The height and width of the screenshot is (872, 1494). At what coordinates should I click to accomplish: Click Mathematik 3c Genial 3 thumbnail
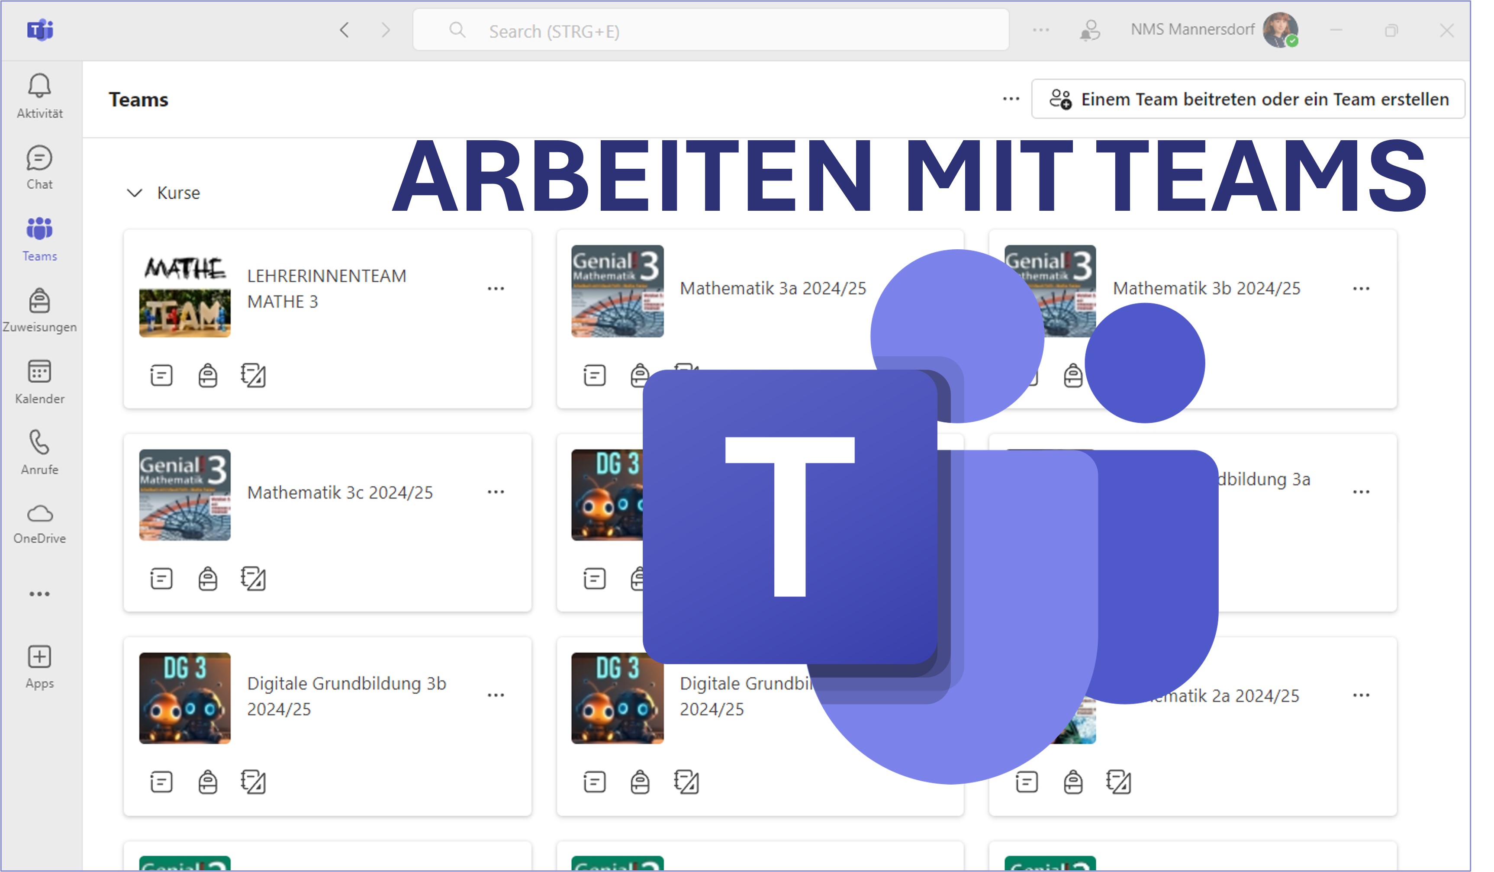pos(185,495)
